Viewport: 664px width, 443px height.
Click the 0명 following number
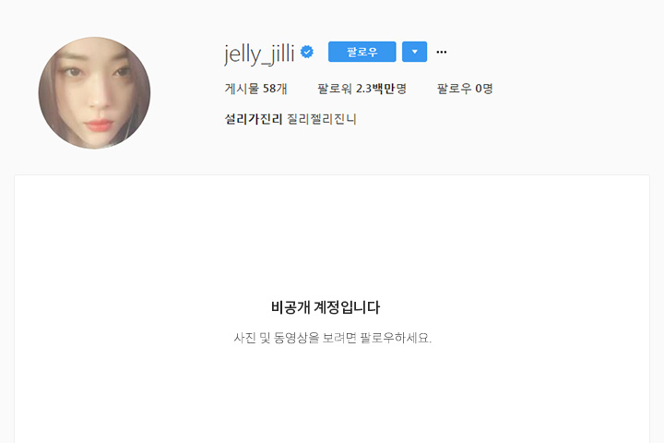point(484,89)
